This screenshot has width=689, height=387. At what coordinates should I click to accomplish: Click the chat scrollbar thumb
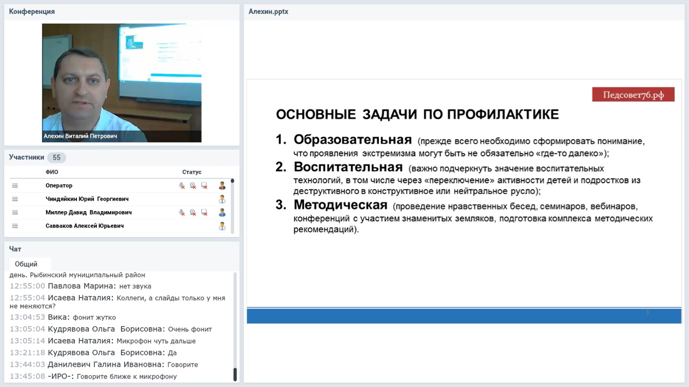click(235, 374)
